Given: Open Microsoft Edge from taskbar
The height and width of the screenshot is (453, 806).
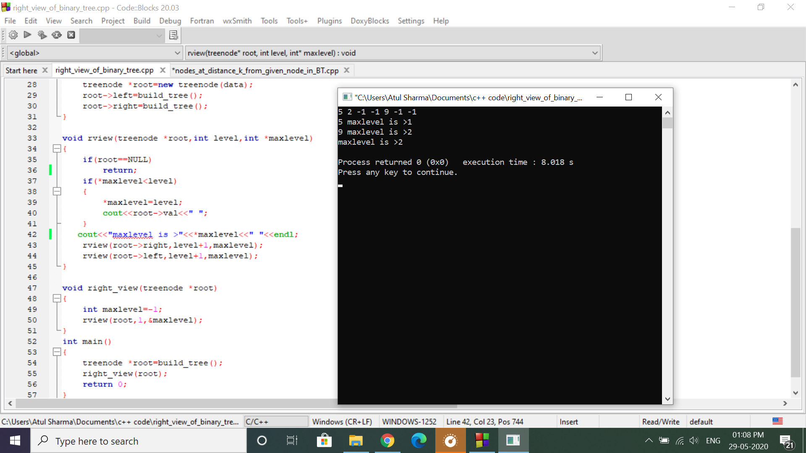Looking at the screenshot, I should (x=419, y=440).
